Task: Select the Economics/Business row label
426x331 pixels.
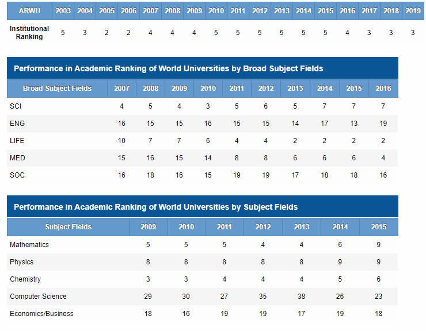Action: pos(41,314)
